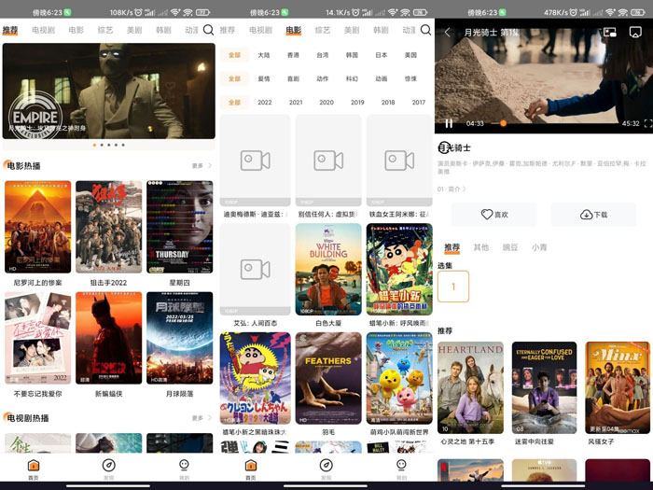
Task: Click the orange playback progress slider knob
Action: 504,123
